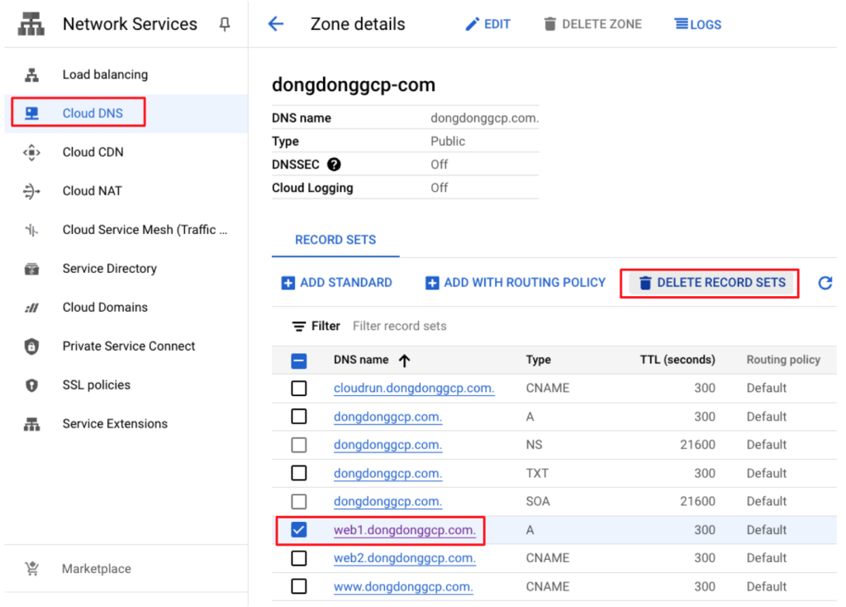The height and width of the screenshot is (607, 846).
Task: Click the SSL policies shield icon
Action: [32, 385]
